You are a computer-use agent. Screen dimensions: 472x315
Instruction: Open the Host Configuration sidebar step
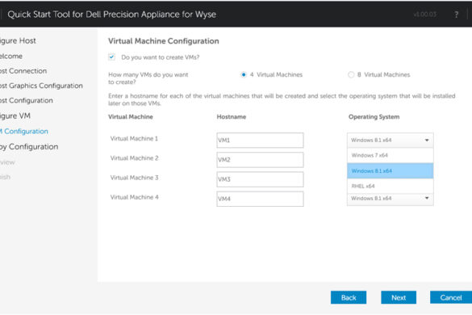click(x=27, y=100)
